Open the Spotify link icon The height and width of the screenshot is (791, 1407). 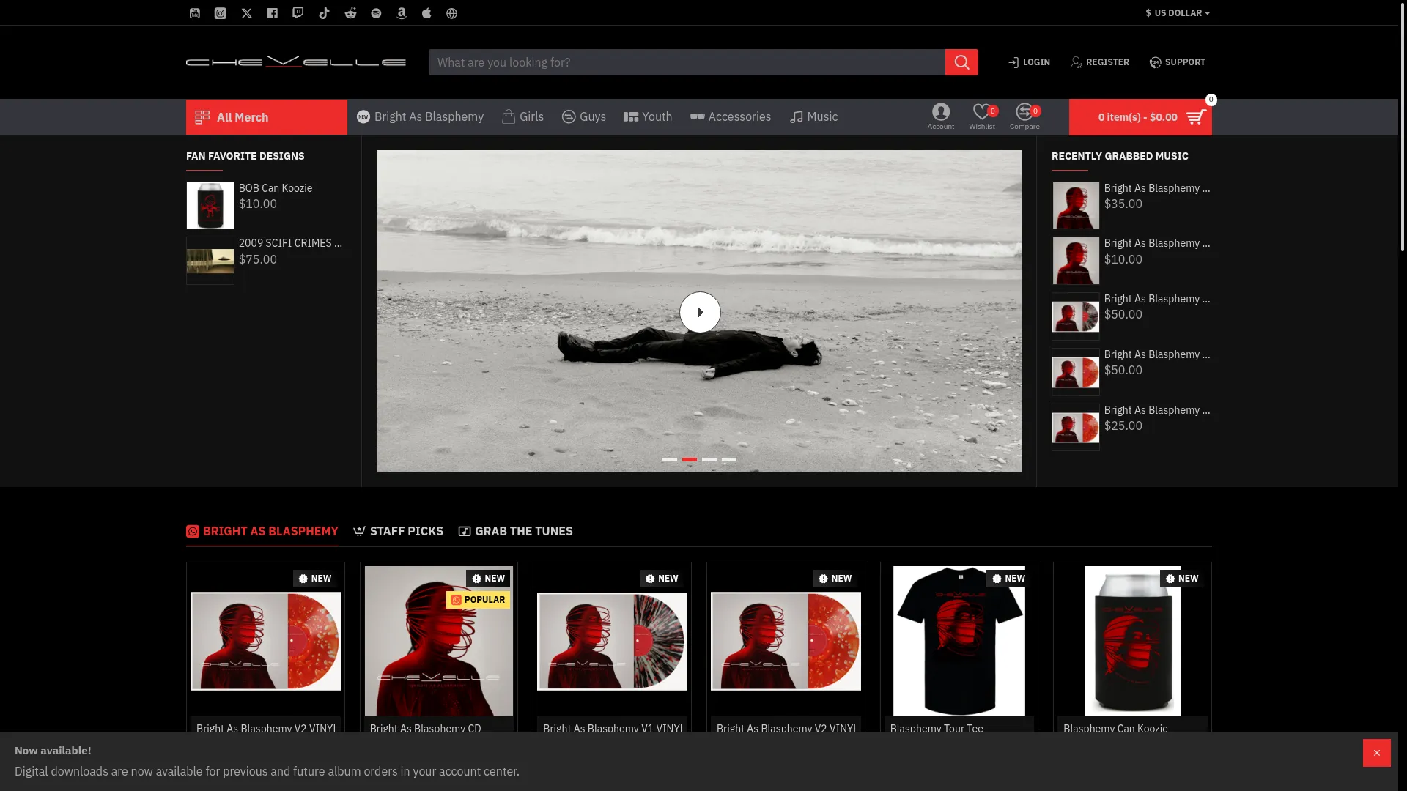(377, 13)
